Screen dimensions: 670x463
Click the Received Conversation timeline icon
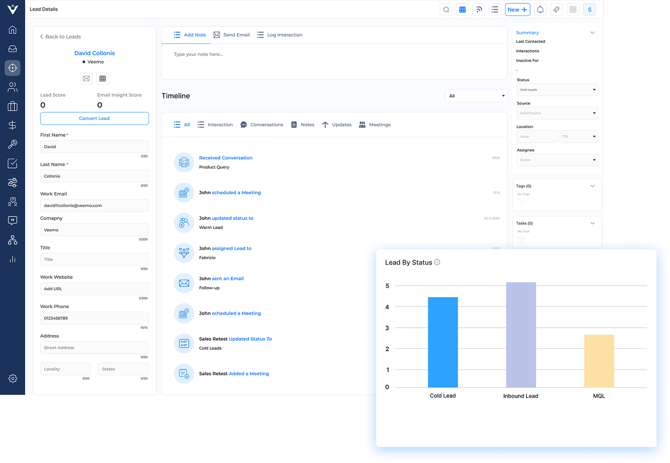click(184, 162)
